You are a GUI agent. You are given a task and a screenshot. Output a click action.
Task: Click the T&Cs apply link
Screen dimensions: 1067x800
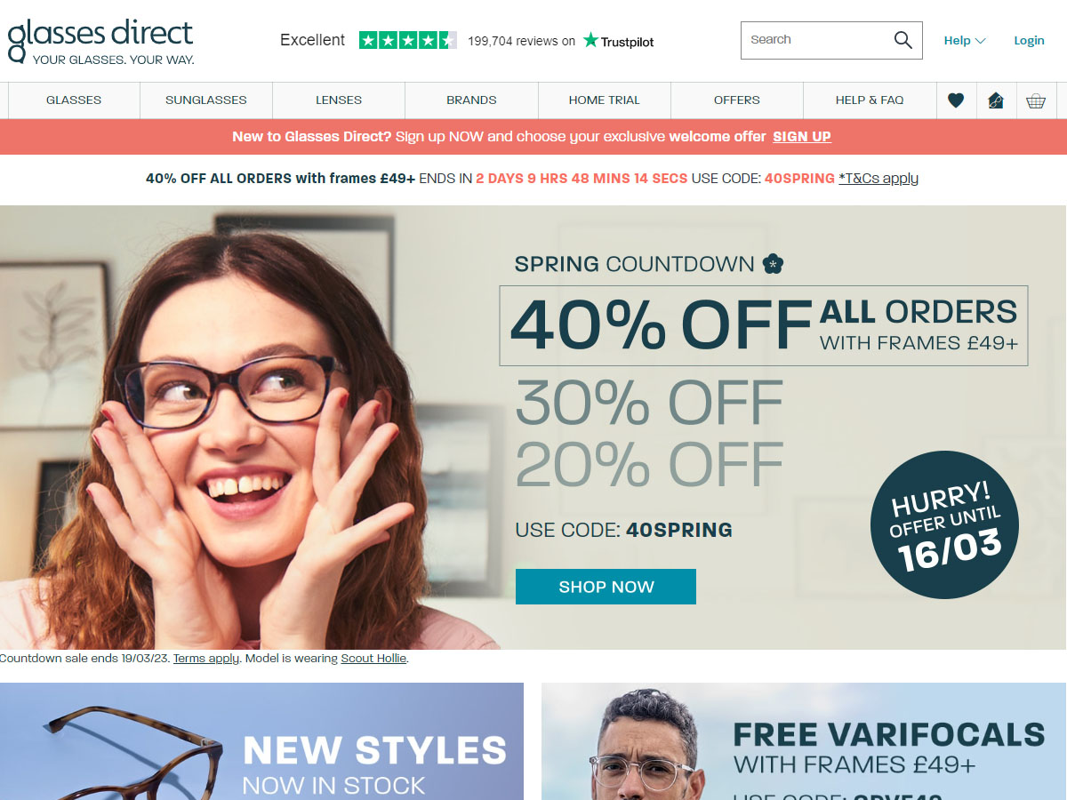pyautogui.click(x=878, y=178)
